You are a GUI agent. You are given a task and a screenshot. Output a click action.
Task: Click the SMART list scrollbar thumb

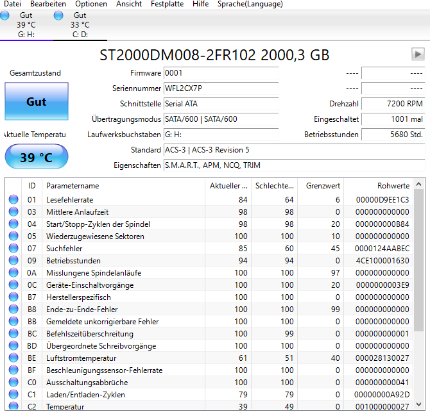coord(418,260)
